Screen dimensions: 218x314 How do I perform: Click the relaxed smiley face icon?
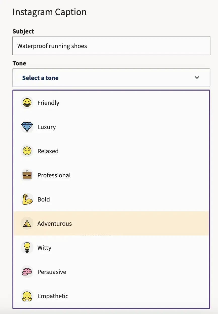(x=27, y=151)
